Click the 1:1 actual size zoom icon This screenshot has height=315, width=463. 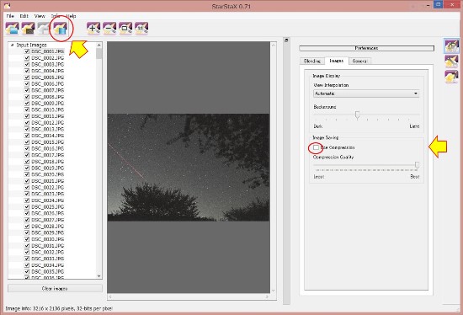[141, 29]
